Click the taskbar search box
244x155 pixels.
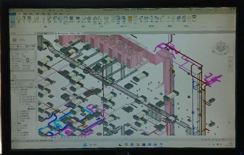coord(93,145)
